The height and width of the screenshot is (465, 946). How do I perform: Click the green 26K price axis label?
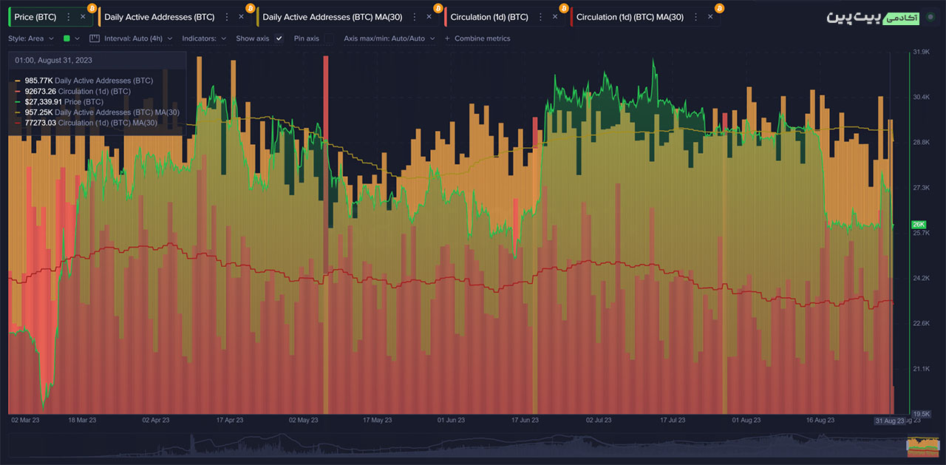(919, 225)
